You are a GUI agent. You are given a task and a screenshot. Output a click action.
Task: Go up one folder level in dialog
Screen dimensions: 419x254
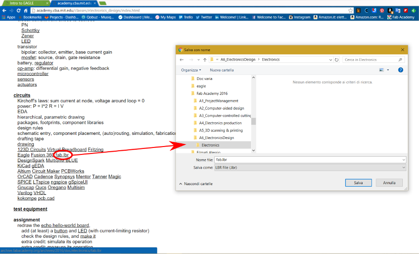[205, 60]
